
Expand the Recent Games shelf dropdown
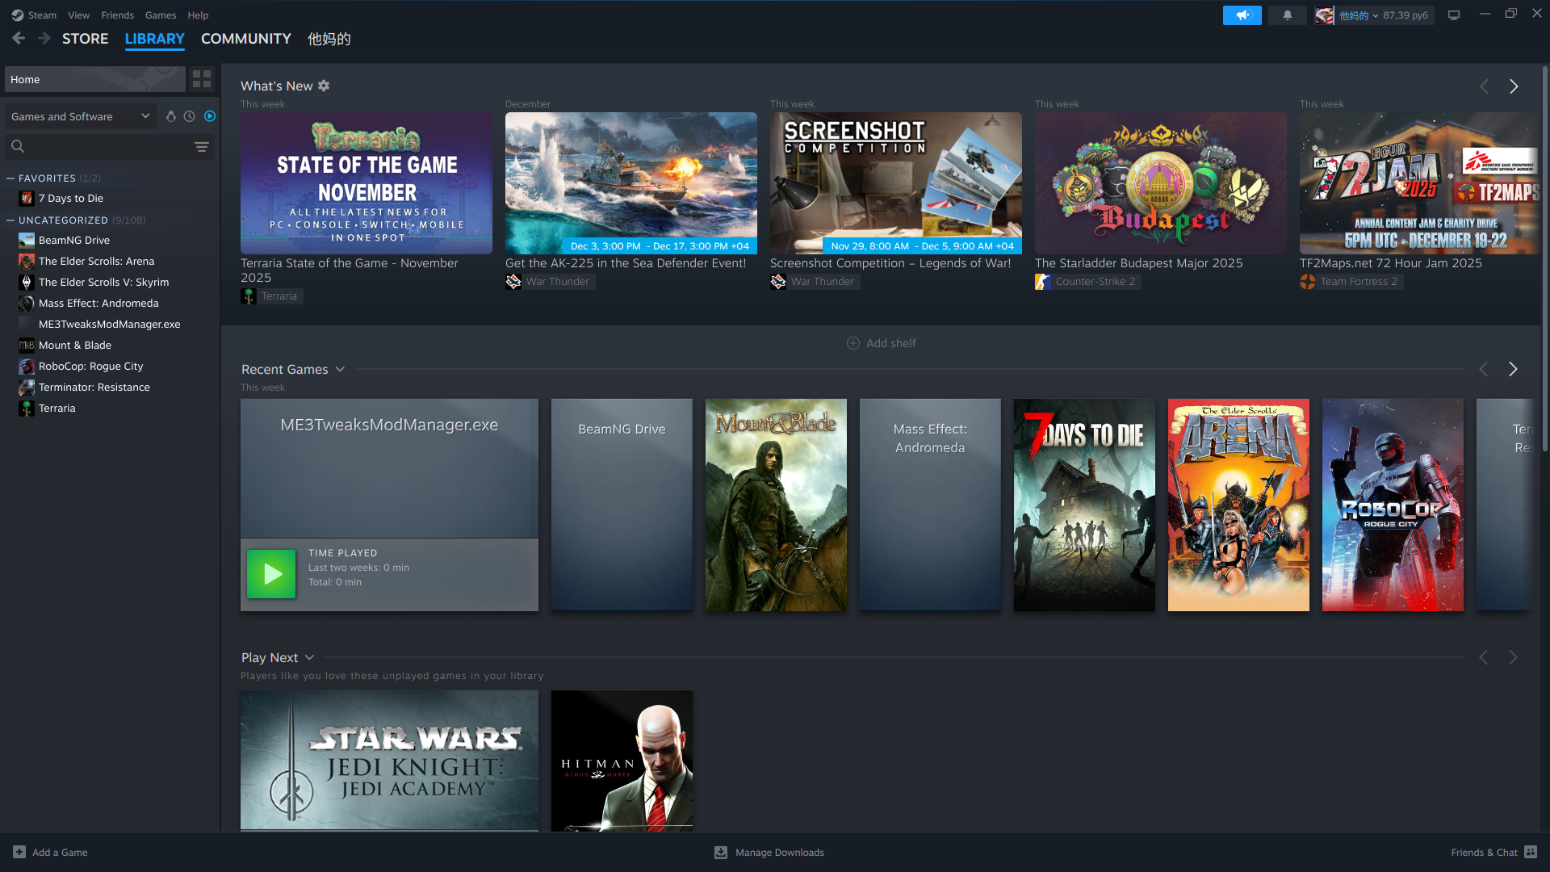[x=340, y=369]
